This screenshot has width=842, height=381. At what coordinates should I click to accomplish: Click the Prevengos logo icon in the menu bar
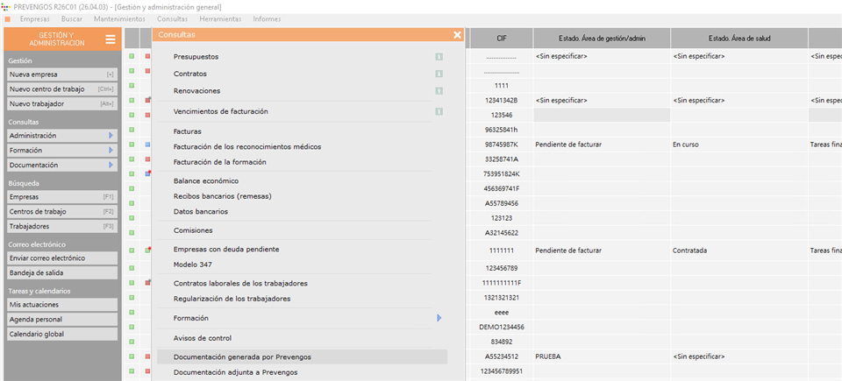pyautogui.click(x=9, y=18)
